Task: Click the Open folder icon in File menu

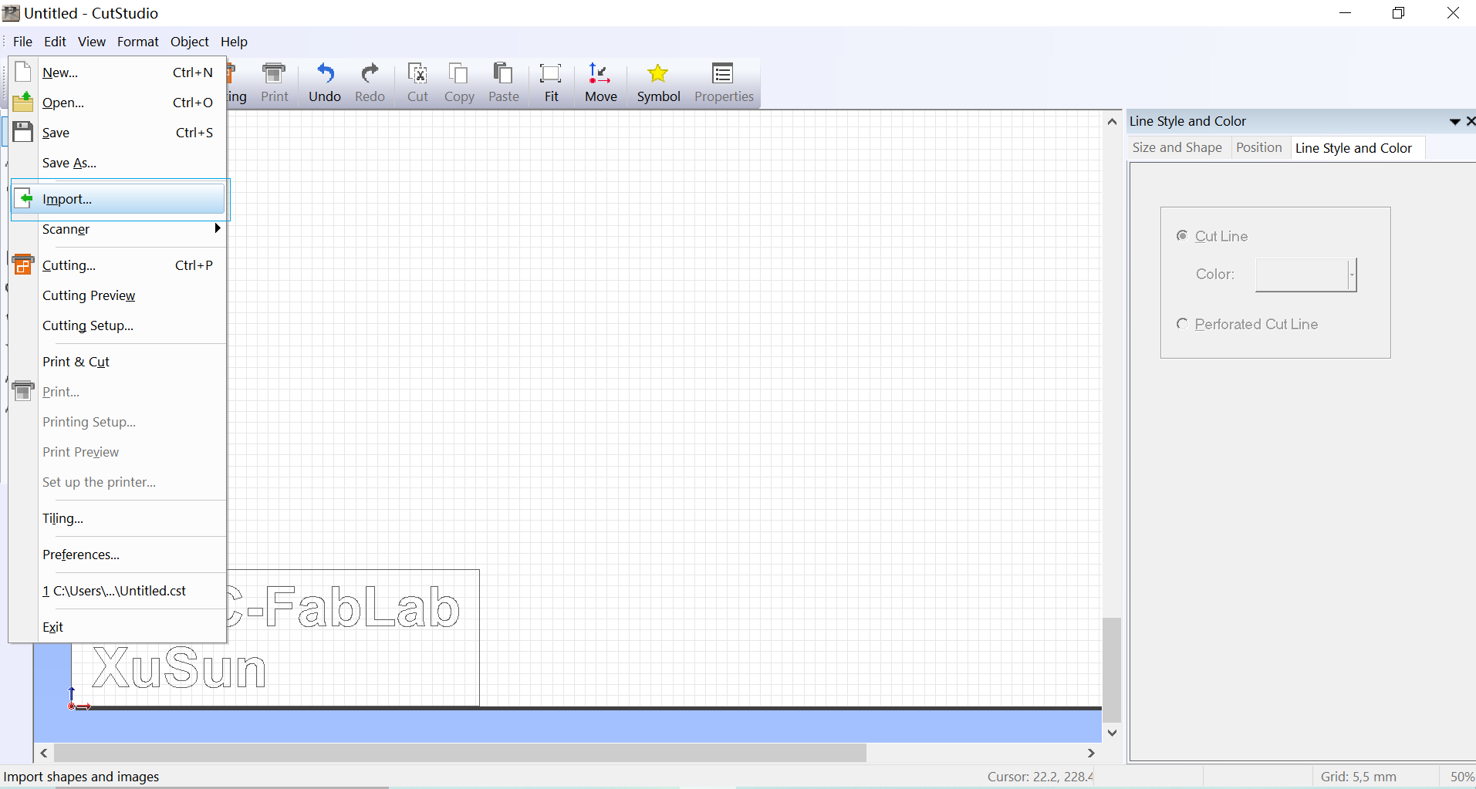Action: click(23, 102)
